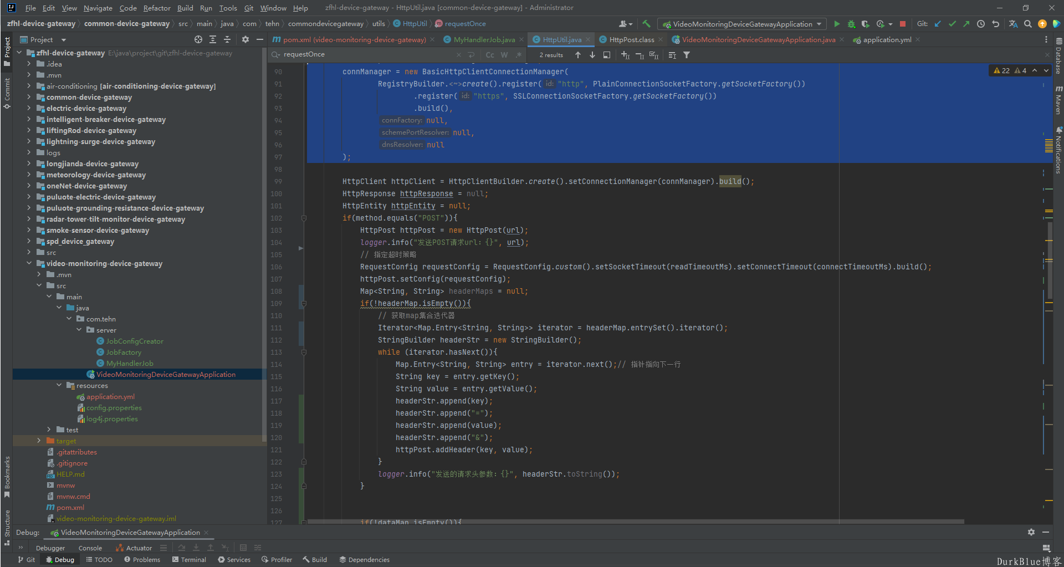Toggle whole Words (W) option in search
Screen dimensions: 1064x567
click(504, 55)
